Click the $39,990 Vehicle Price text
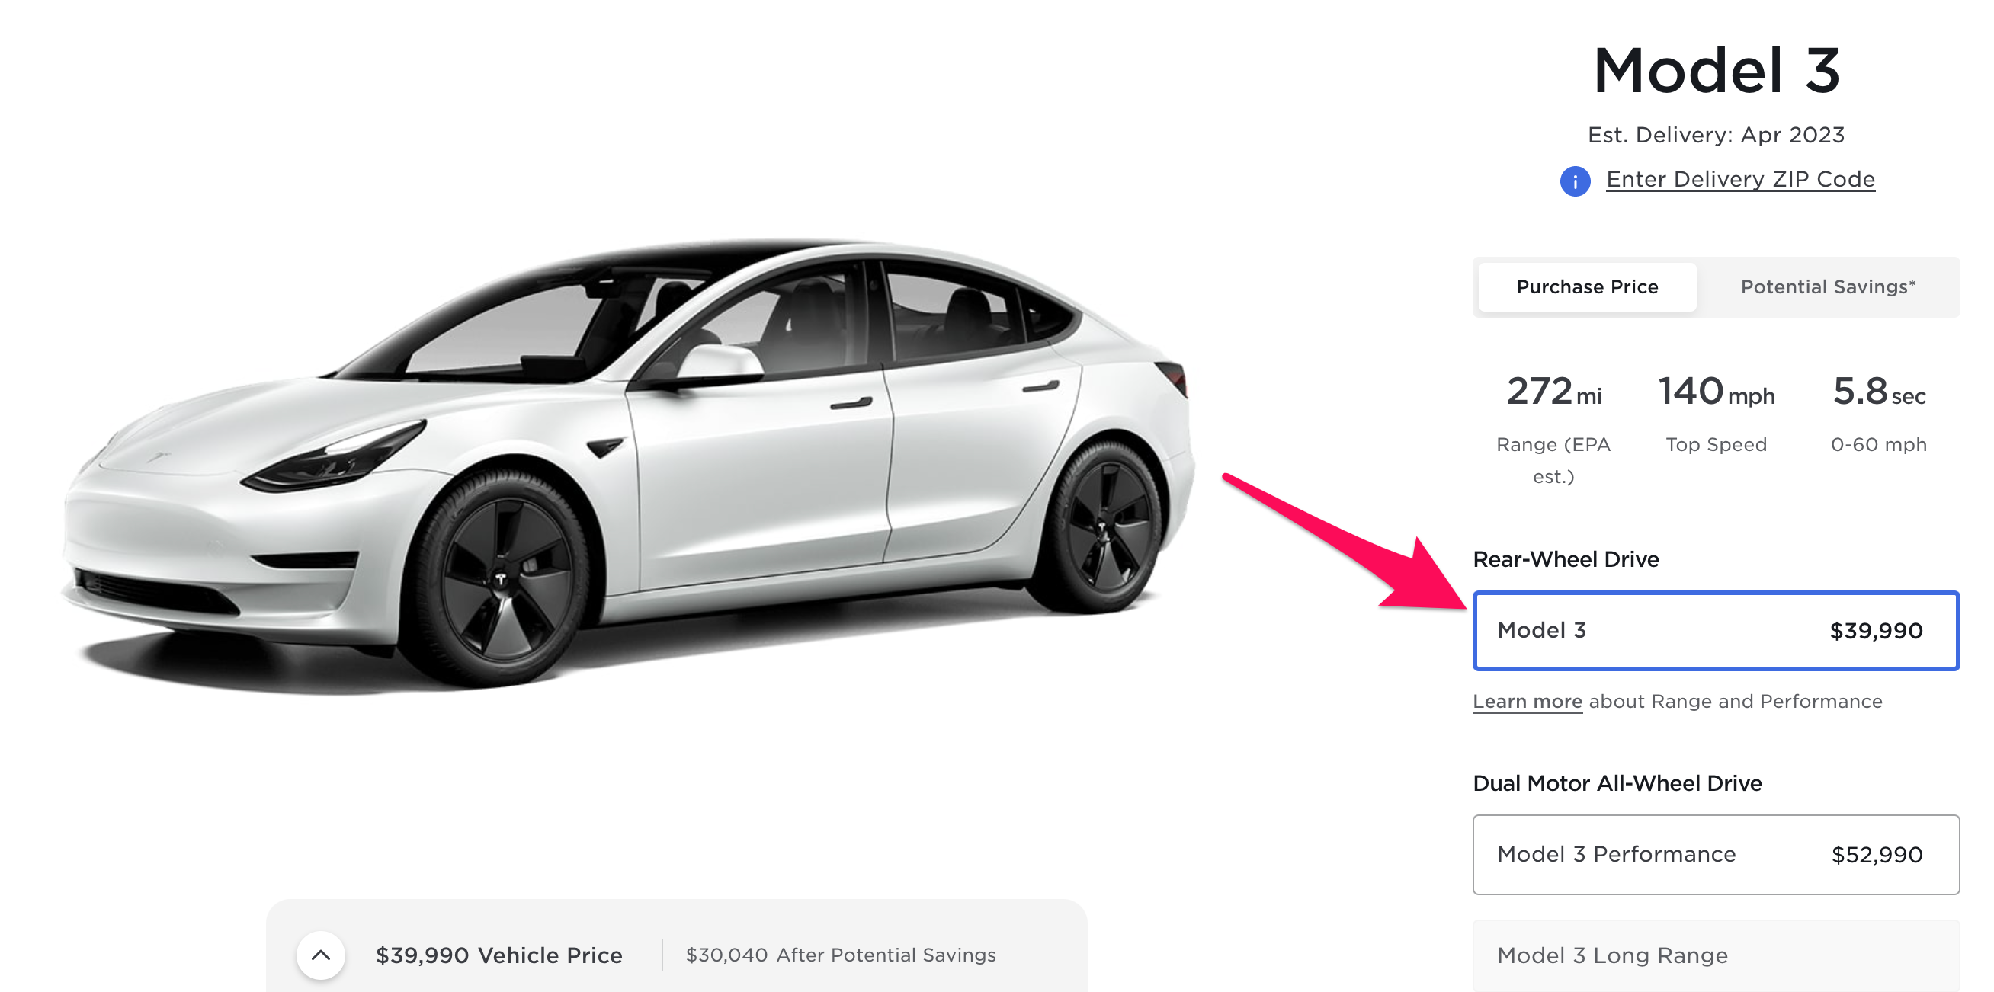Viewport: 1994px width, 992px height. (498, 955)
